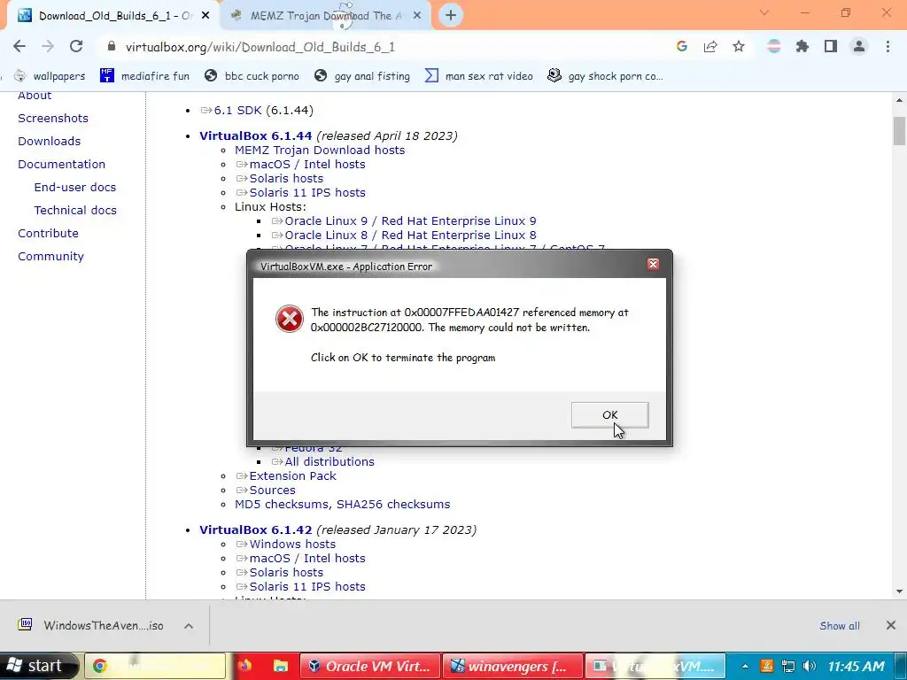Open File Explorer folder in taskbar

[x=281, y=666]
